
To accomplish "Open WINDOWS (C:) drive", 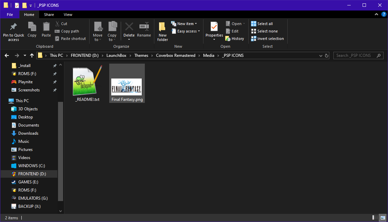I will 32,166.
